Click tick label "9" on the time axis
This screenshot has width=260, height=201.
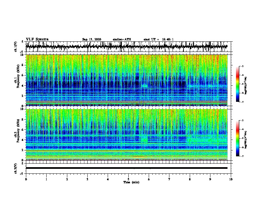[210, 179]
